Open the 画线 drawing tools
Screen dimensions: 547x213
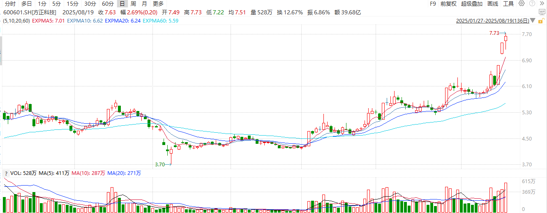click(x=493, y=4)
